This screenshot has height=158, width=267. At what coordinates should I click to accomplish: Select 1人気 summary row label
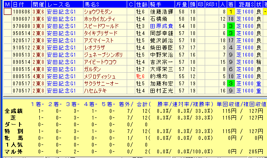14,145
